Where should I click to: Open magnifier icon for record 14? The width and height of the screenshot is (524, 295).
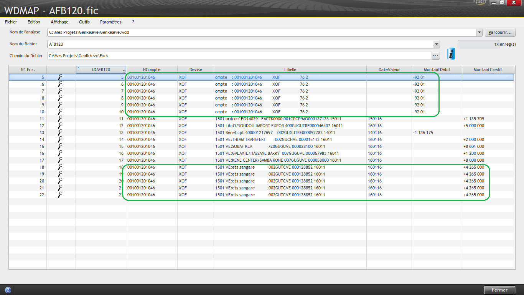point(60,139)
